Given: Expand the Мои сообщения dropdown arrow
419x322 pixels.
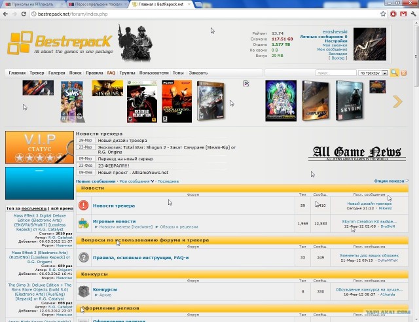Looking at the screenshot, I should coord(153,181).
